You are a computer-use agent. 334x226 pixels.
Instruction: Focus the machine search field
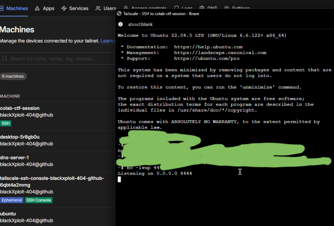tap(57, 59)
